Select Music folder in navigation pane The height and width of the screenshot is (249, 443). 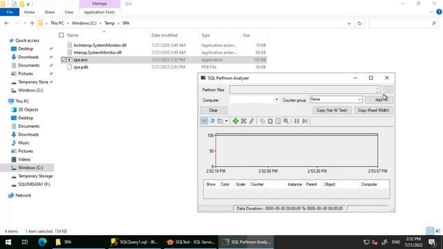(x=24, y=143)
